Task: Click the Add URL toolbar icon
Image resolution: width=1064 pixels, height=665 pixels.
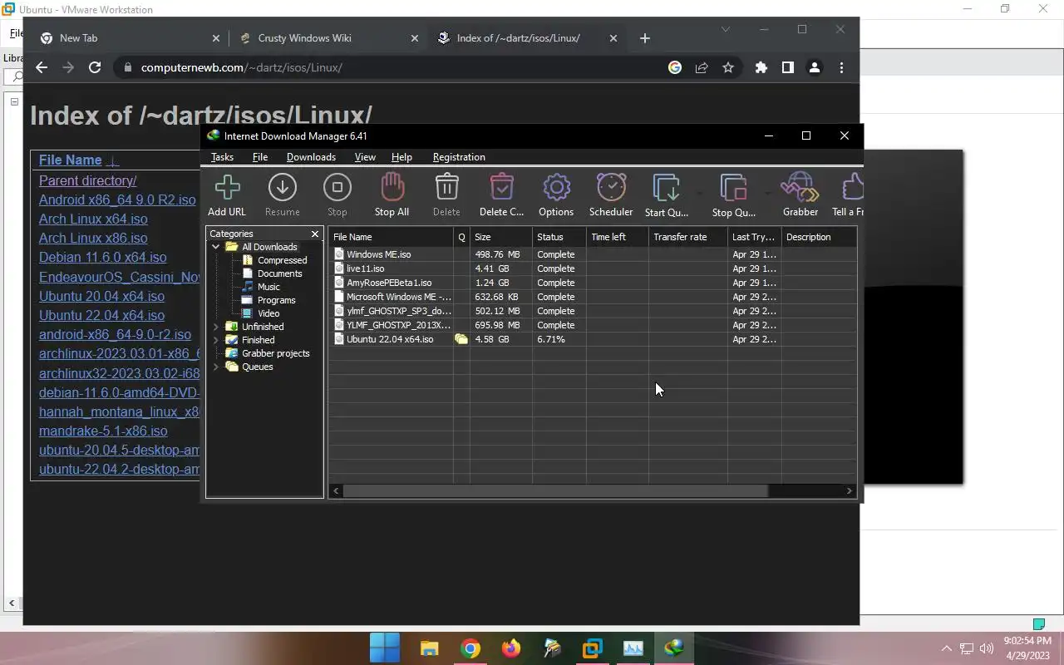Action: pyautogui.click(x=227, y=188)
